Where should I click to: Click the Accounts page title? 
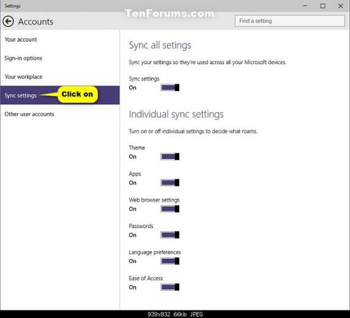[35, 21]
